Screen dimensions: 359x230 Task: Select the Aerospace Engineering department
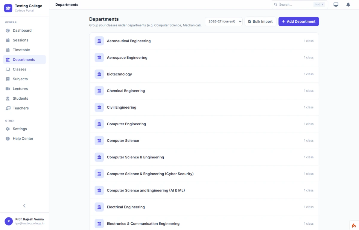204,58
